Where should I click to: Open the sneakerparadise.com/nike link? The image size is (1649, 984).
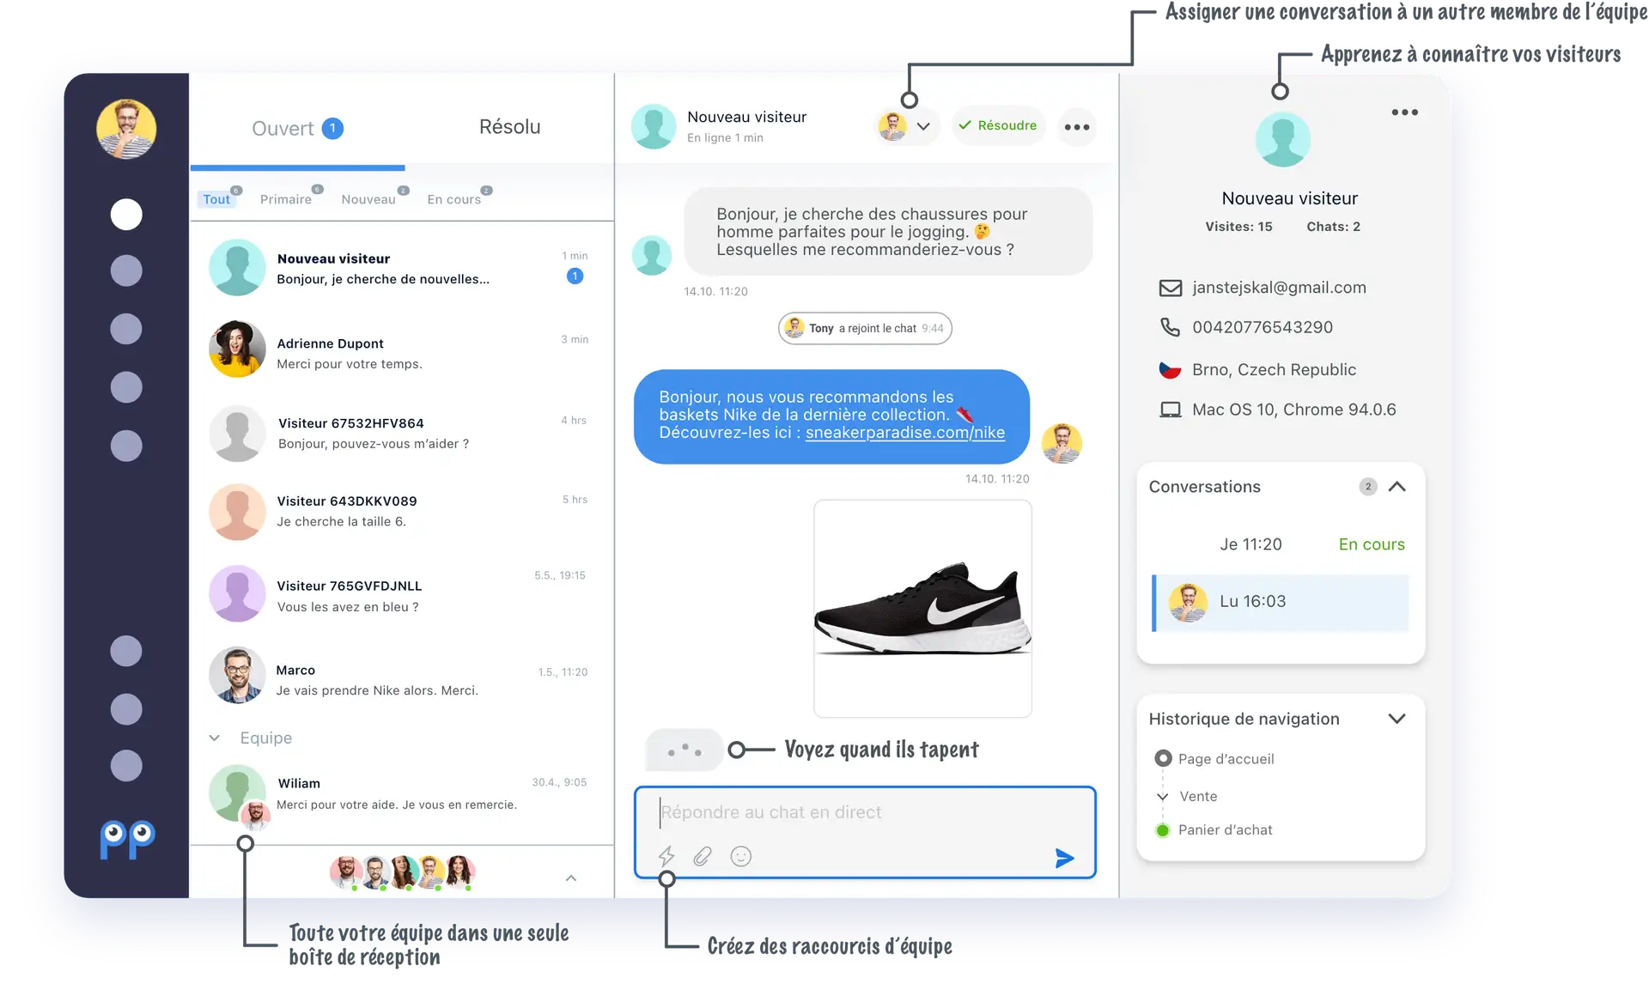tap(905, 433)
